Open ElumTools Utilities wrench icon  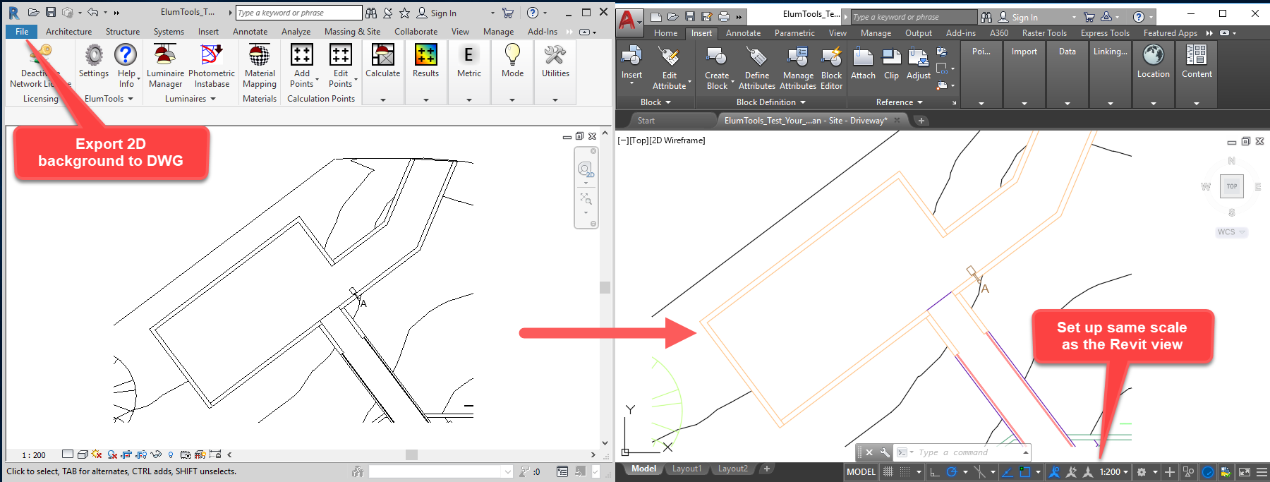click(555, 61)
